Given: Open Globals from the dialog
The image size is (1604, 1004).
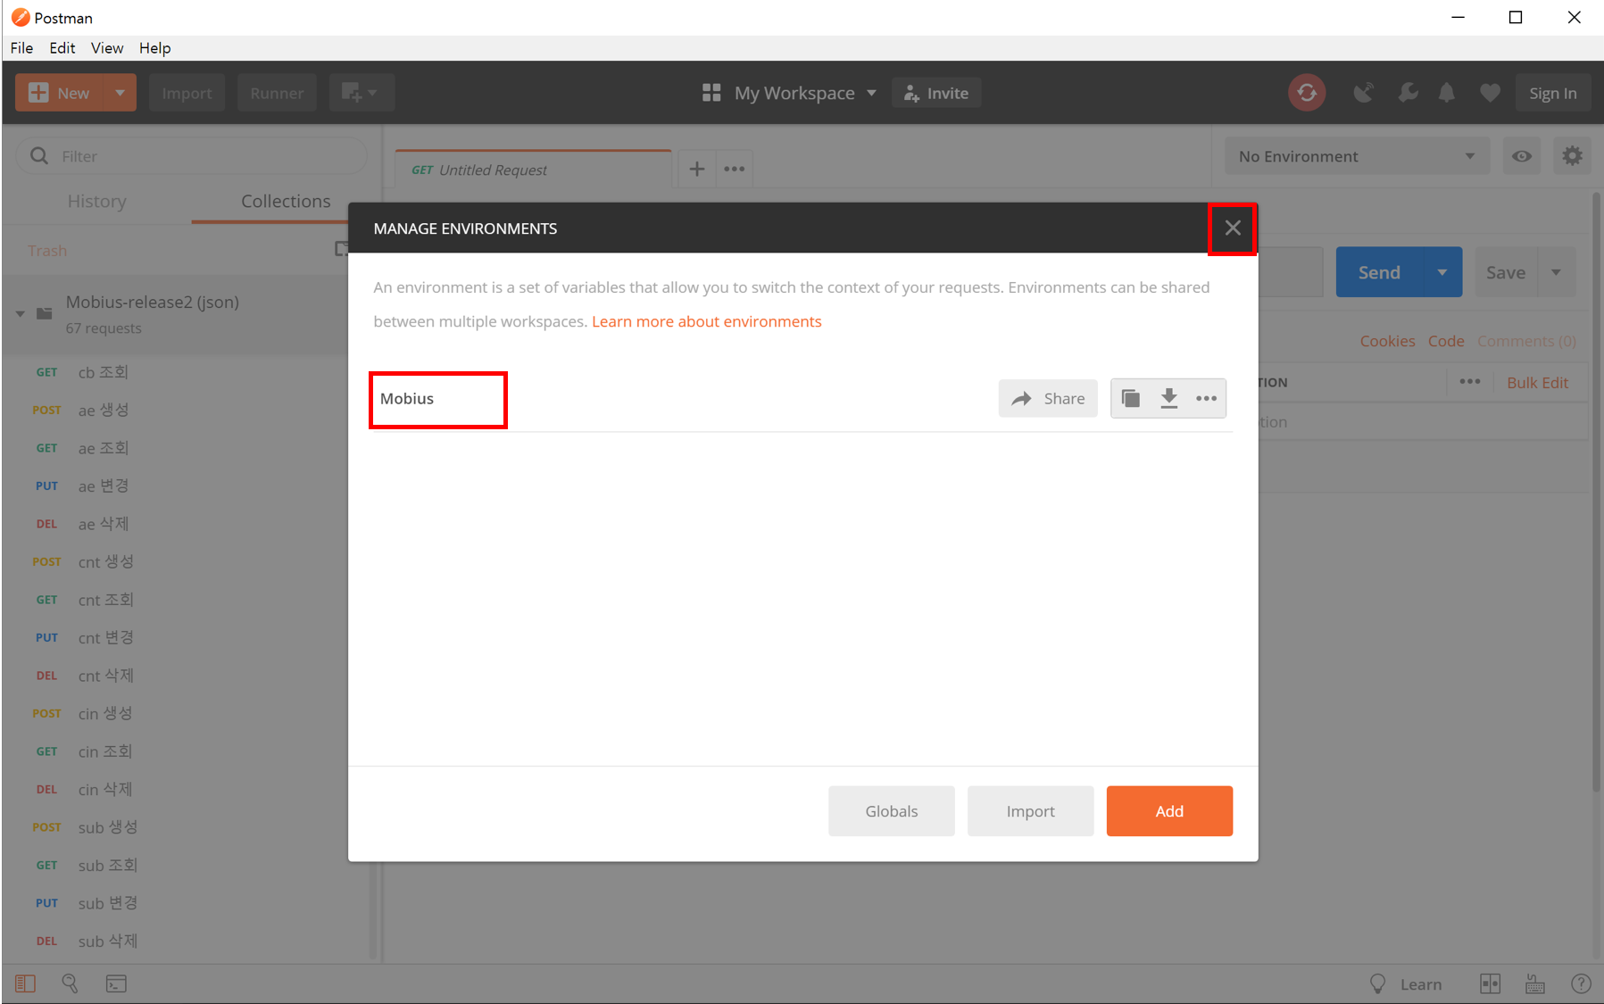Looking at the screenshot, I should (891, 811).
